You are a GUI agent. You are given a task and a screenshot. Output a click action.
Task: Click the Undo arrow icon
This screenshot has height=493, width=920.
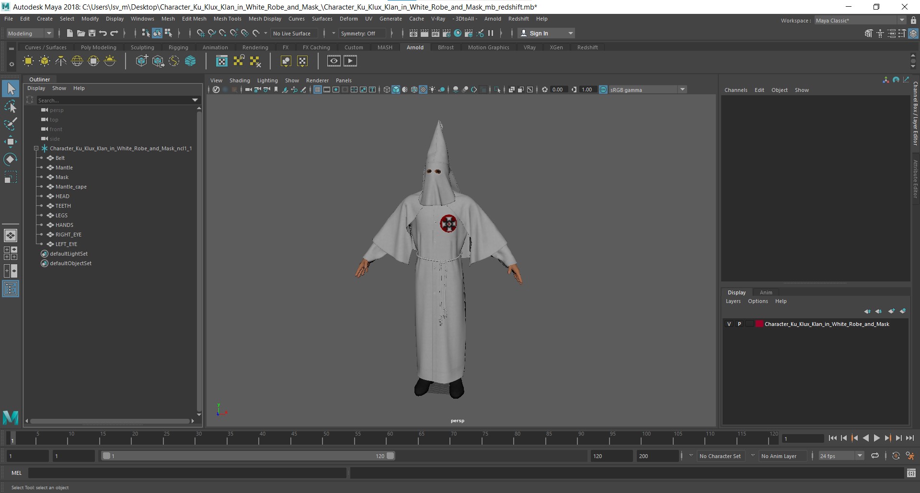(103, 33)
